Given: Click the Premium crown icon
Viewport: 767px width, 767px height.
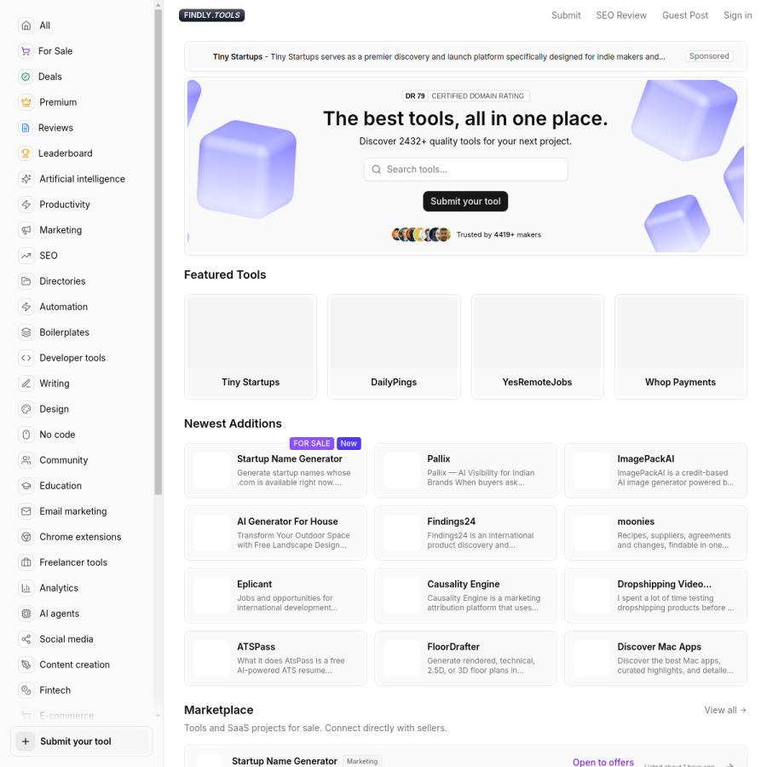Looking at the screenshot, I should 26,102.
